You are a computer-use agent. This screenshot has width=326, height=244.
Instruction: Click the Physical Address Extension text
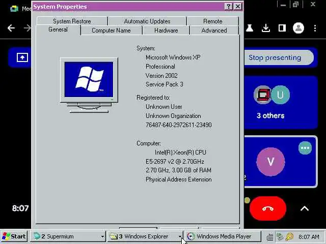[179, 179]
